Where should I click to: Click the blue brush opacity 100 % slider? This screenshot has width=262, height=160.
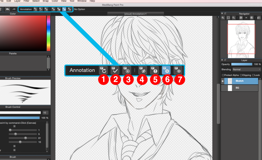point(20,118)
